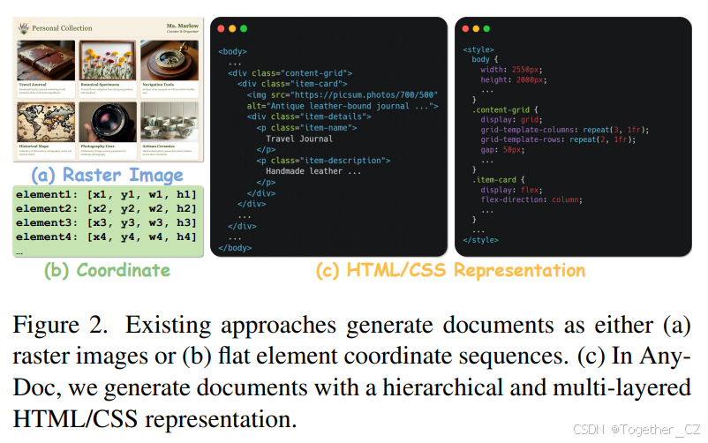Click 'Travel Journal' text inside the HTML code
Screen dimensions: 708x443
tap(299, 139)
